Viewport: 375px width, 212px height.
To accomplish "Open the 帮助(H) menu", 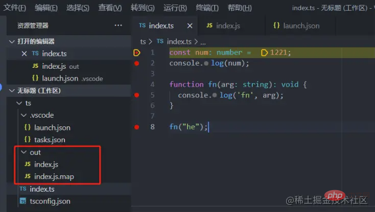I will [x=240, y=8].
